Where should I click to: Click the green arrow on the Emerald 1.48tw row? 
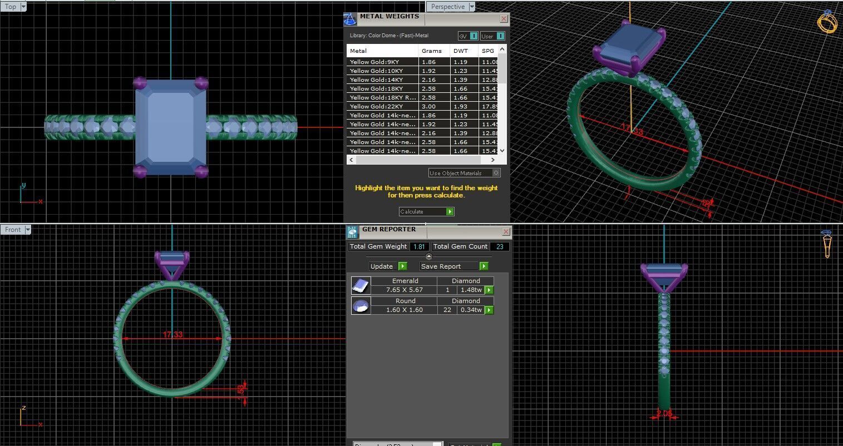tap(489, 290)
